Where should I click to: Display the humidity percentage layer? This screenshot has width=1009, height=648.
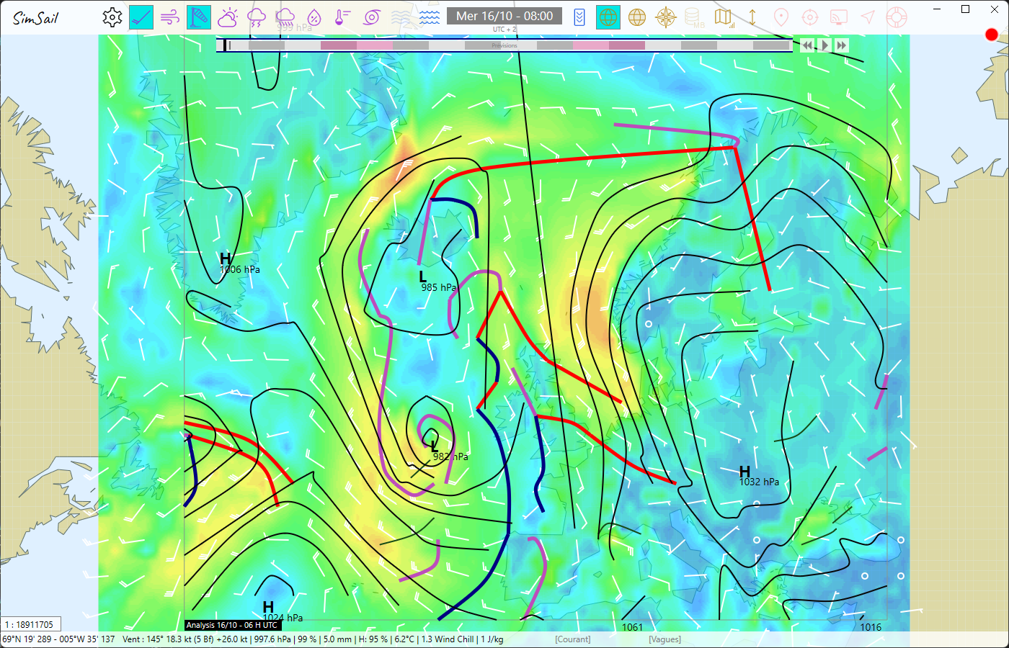(x=314, y=17)
